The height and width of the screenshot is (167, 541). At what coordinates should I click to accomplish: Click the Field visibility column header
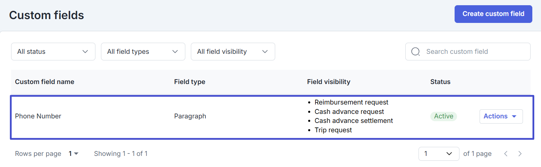[328, 82]
